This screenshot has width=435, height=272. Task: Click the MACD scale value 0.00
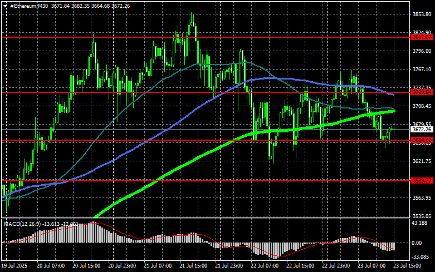click(417, 243)
